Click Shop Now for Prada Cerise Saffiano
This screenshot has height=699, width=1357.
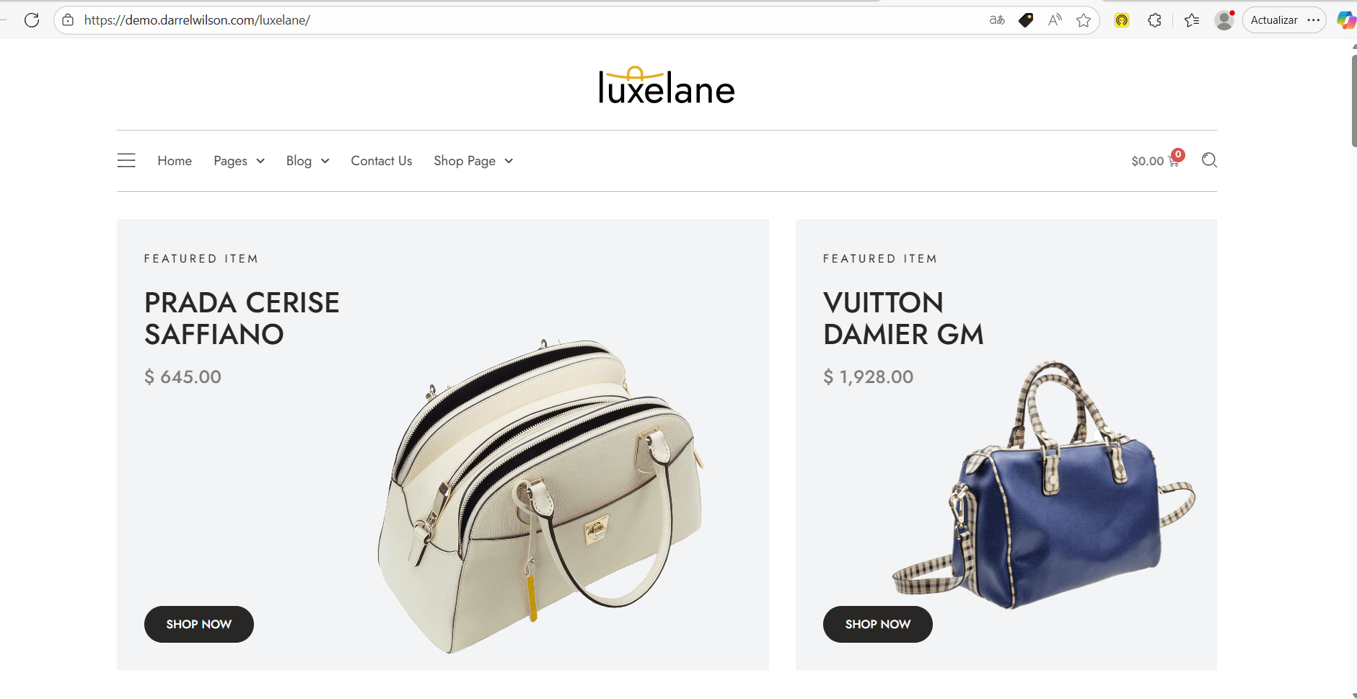click(x=199, y=624)
